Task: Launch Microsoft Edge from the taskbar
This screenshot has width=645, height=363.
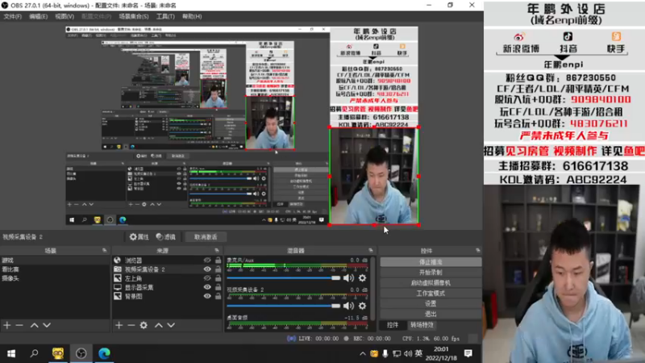Action: pyautogui.click(x=104, y=353)
